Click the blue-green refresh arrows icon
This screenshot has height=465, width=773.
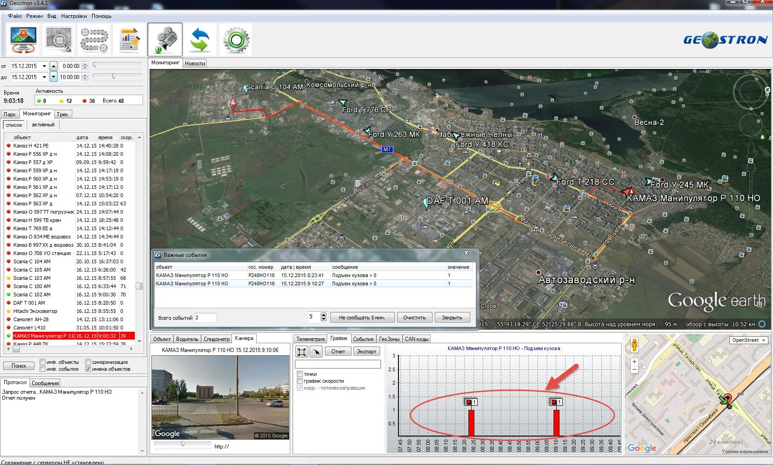click(200, 40)
